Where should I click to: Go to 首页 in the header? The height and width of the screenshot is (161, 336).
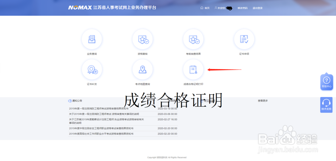[207, 8]
